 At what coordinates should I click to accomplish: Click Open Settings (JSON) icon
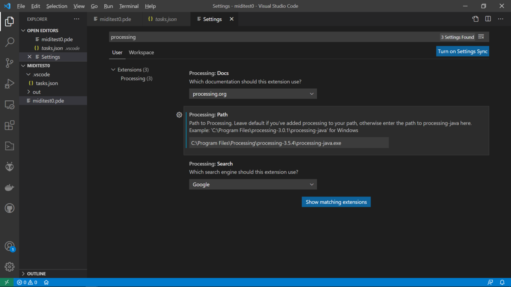point(475,19)
